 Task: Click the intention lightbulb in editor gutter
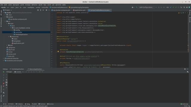[58, 51]
